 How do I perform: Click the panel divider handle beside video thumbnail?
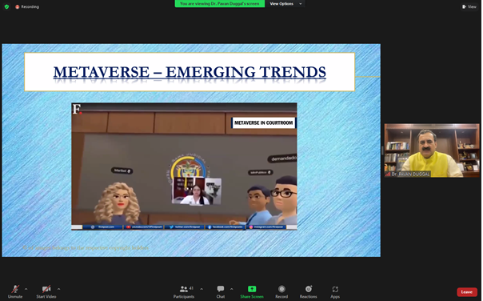click(x=382, y=150)
